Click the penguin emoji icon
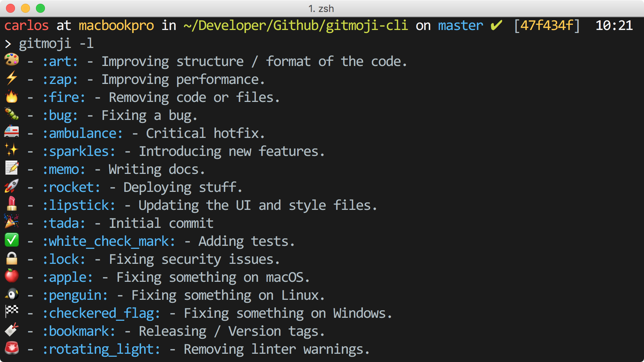The width and height of the screenshot is (644, 362). coord(12,294)
